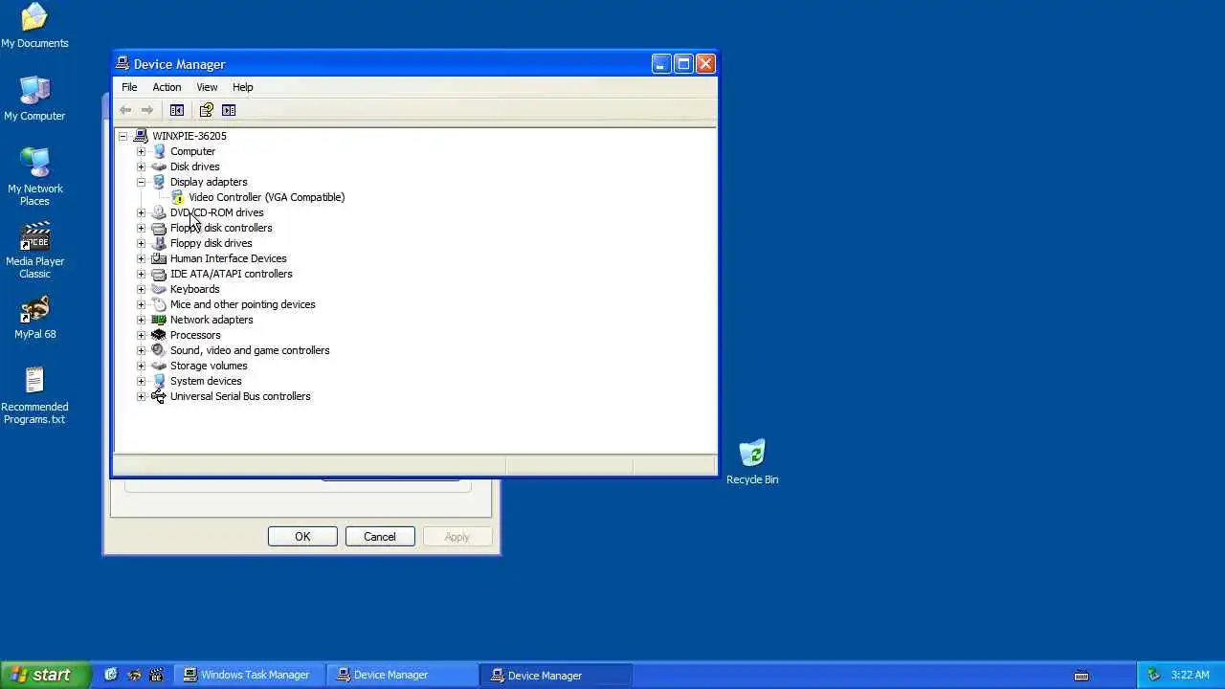Click the DVD/CD-ROM drives disc icon

(159, 212)
